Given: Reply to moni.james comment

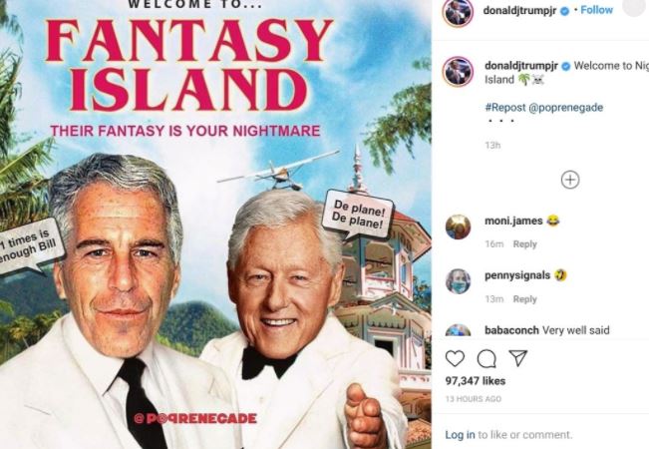Looking at the screenshot, I should pyautogui.click(x=524, y=244).
